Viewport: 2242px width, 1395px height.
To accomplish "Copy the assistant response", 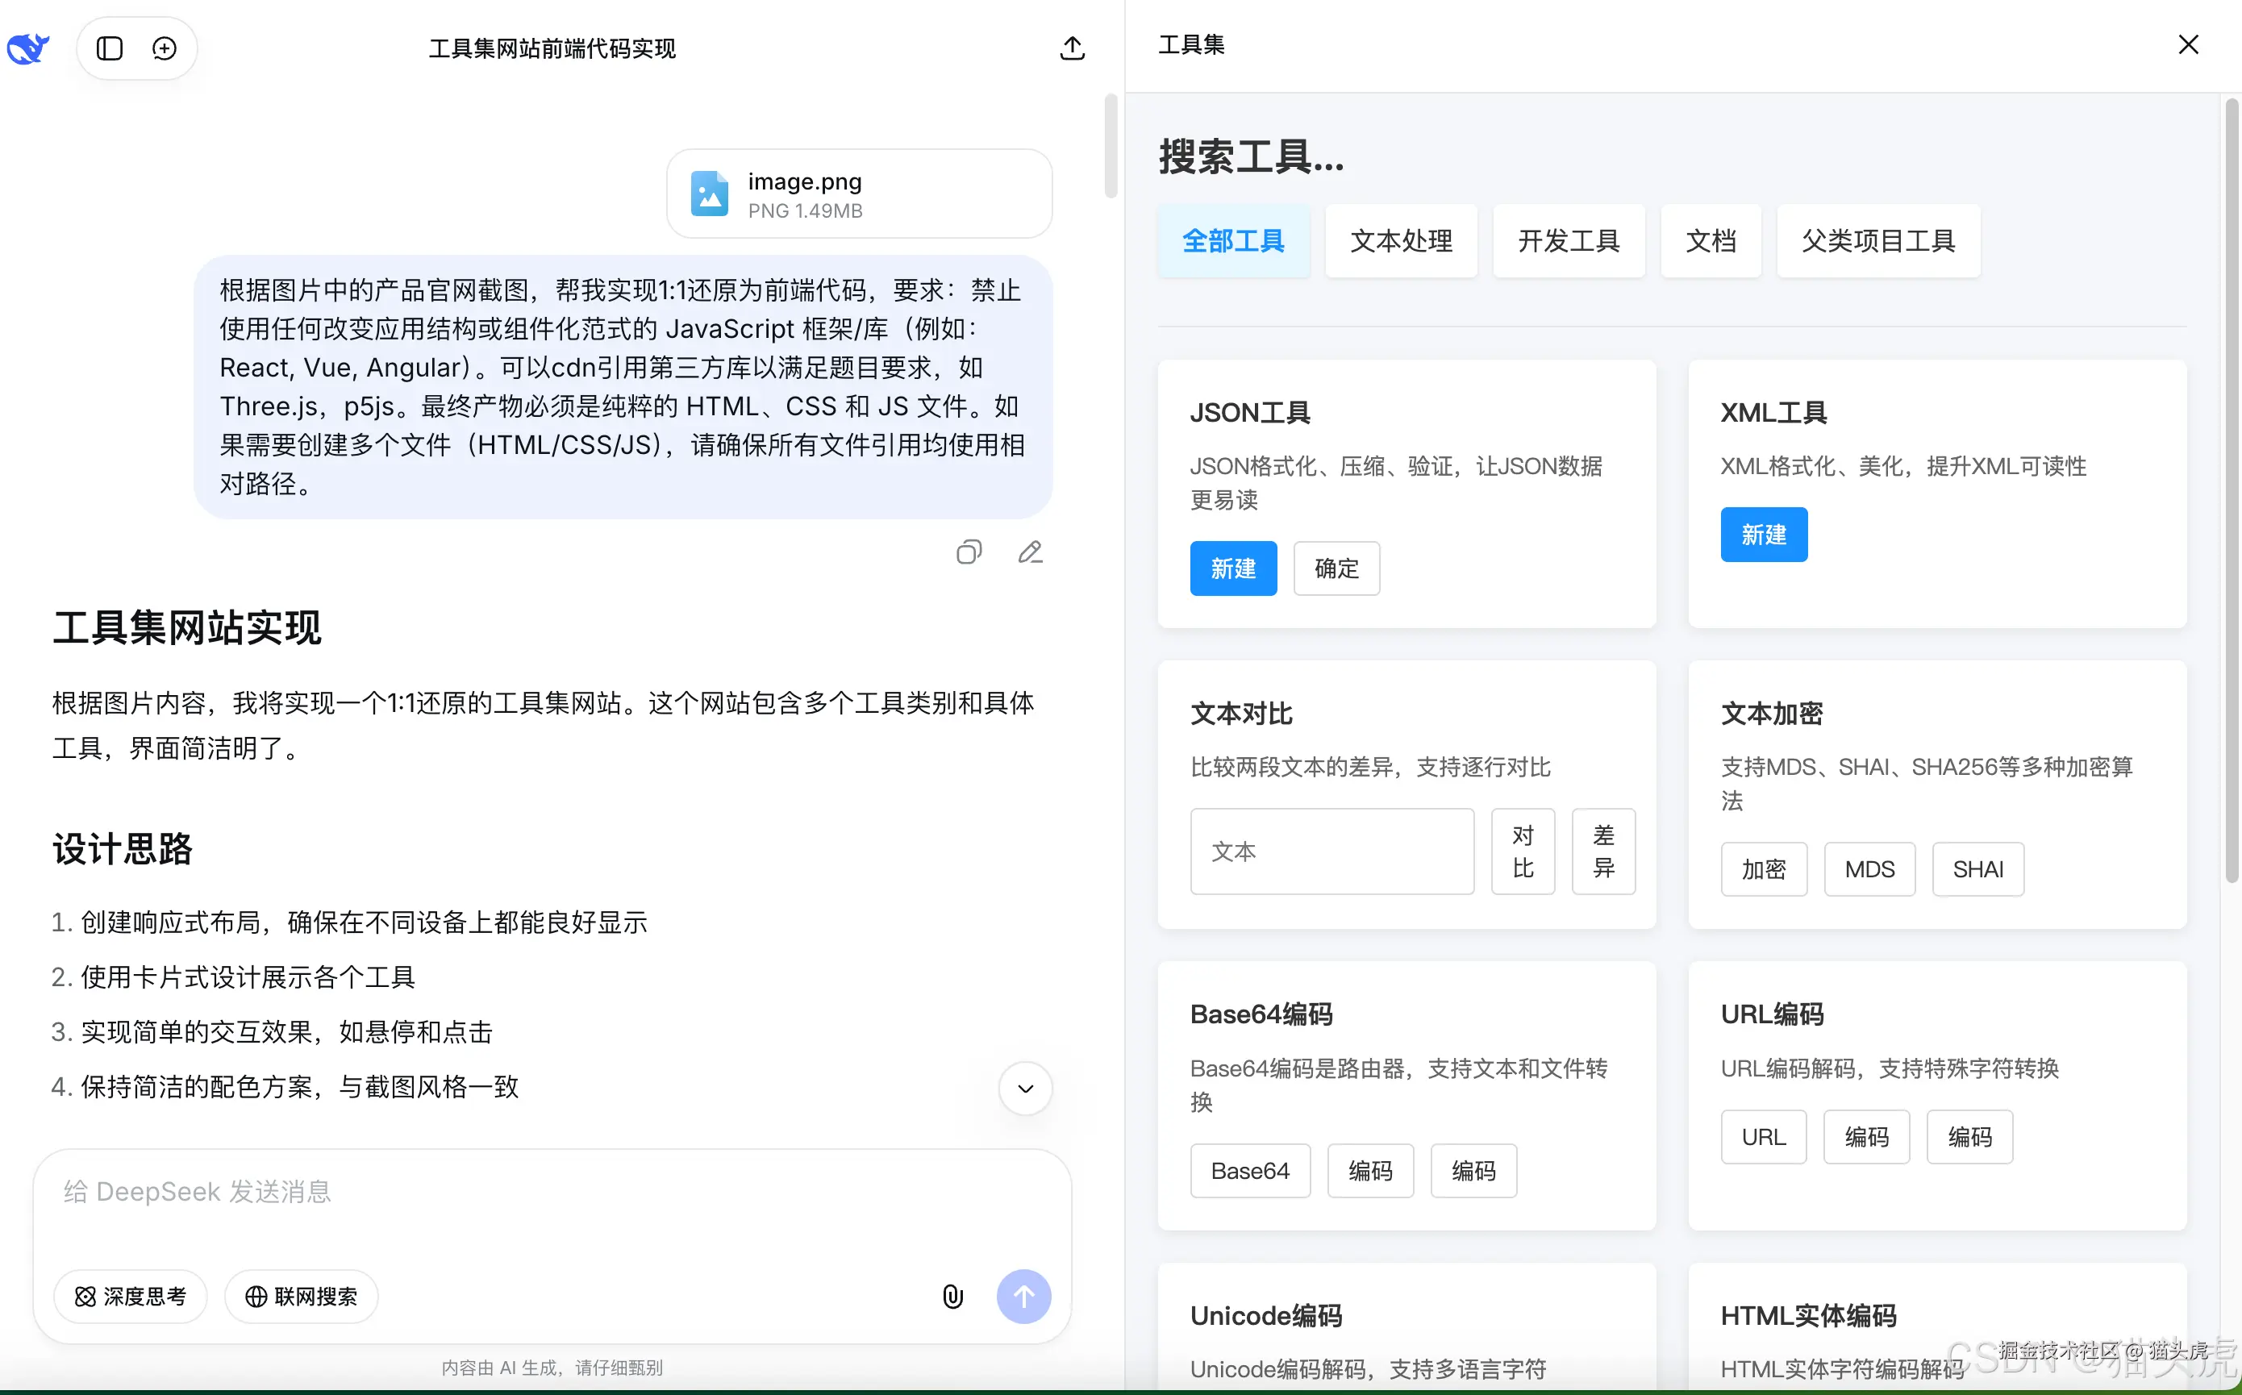I will [968, 552].
